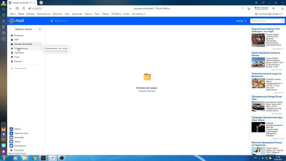The height and width of the screenshot is (161, 286).
Task: Click 'Создать фильтр' link
Action: [x=147, y=91]
